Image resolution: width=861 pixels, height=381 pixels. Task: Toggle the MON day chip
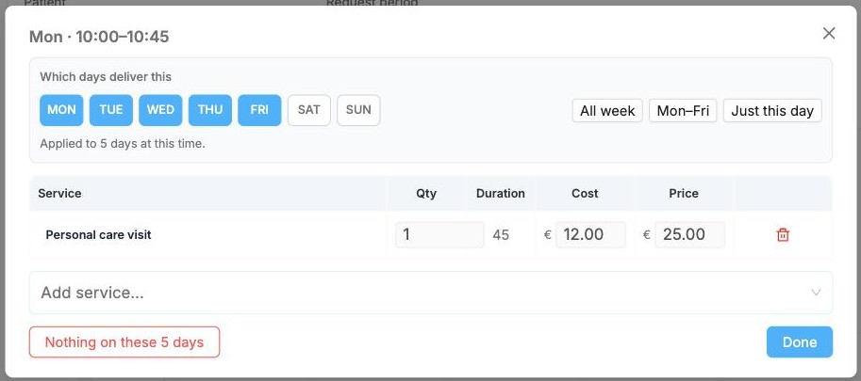click(61, 110)
